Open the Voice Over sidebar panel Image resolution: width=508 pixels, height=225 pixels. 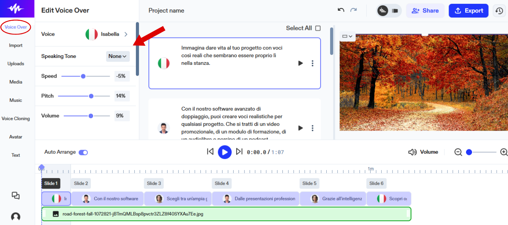point(15,27)
